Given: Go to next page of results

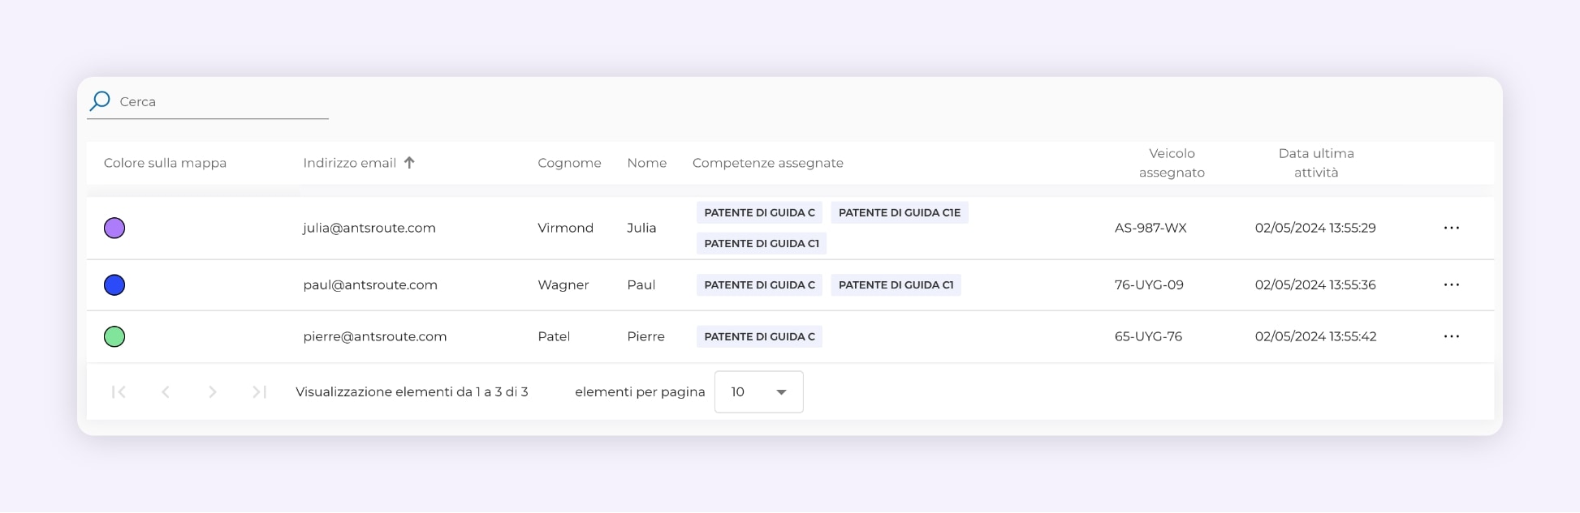Looking at the screenshot, I should 213,392.
